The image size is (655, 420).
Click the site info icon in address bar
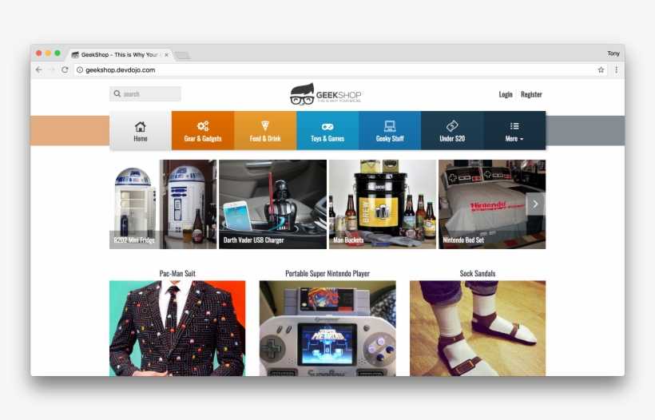(x=80, y=69)
